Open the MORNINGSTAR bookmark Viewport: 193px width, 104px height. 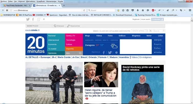coord(8,15)
